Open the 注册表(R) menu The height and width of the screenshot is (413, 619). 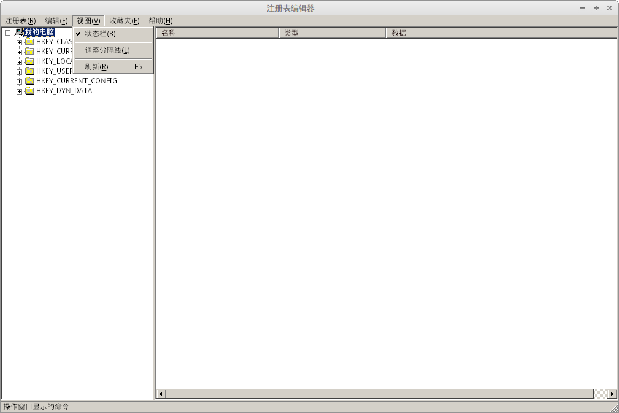point(20,21)
